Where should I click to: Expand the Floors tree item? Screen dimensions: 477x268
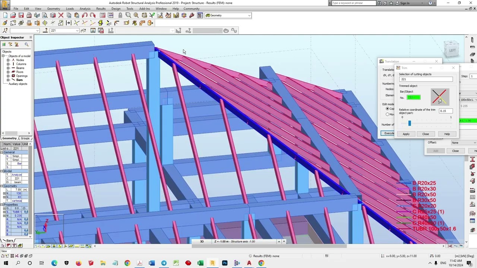8,72
